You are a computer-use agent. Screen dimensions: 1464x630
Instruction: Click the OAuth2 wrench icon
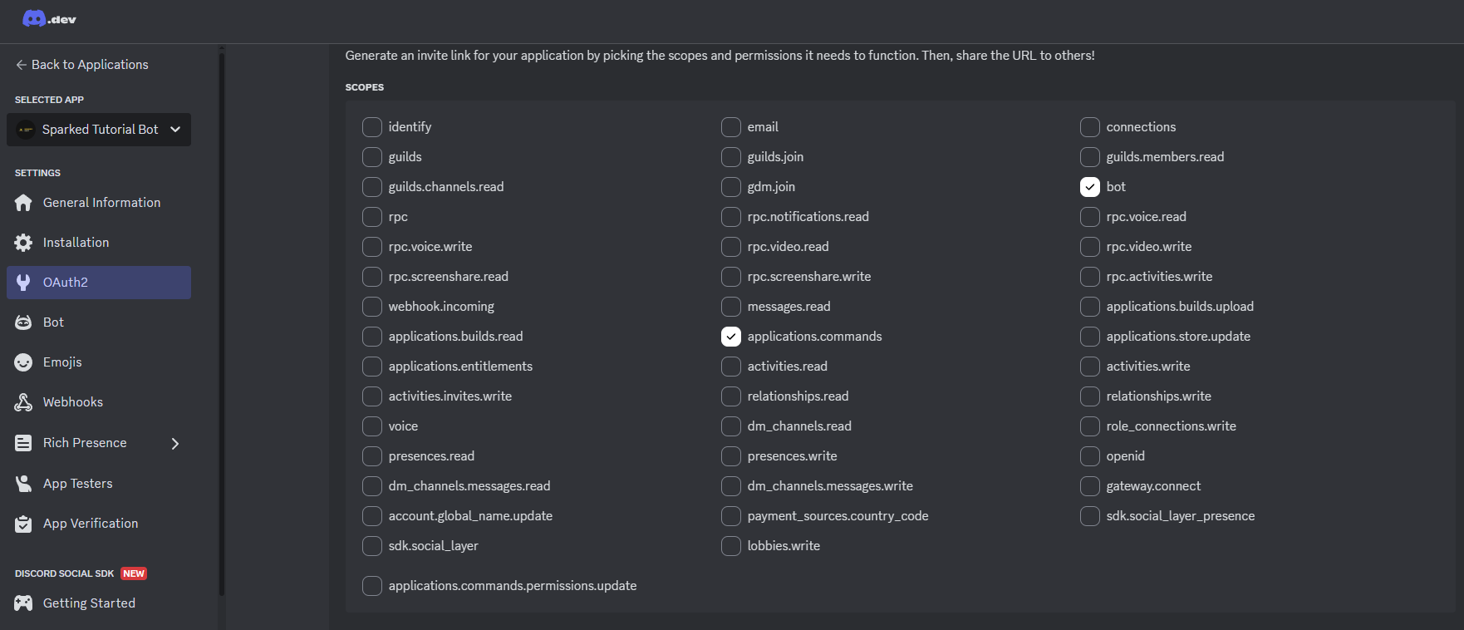[x=23, y=283]
